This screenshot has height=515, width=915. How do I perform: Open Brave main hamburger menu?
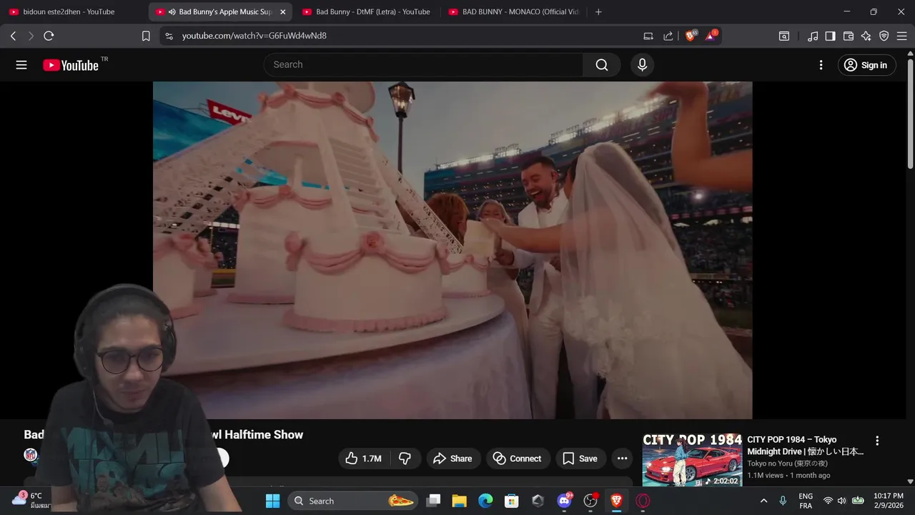pos(902,36)
